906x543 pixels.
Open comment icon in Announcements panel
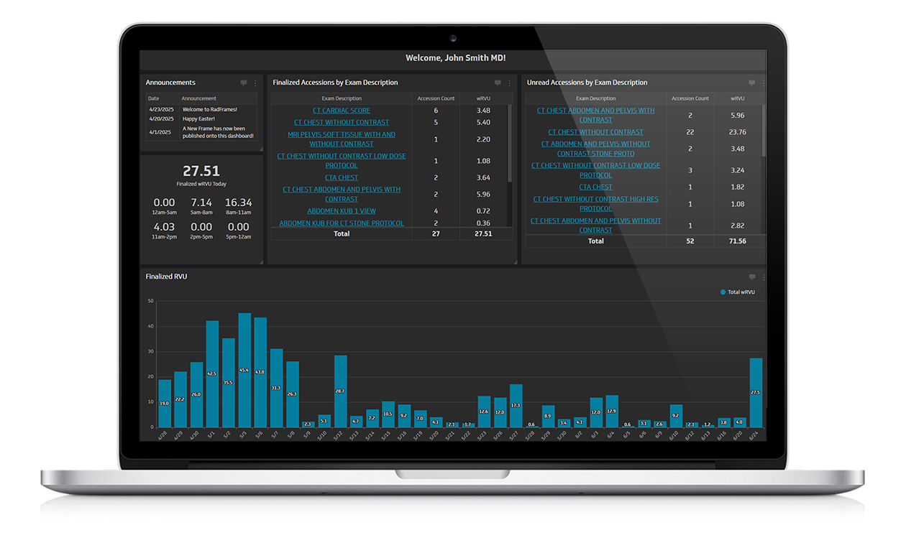244,83
